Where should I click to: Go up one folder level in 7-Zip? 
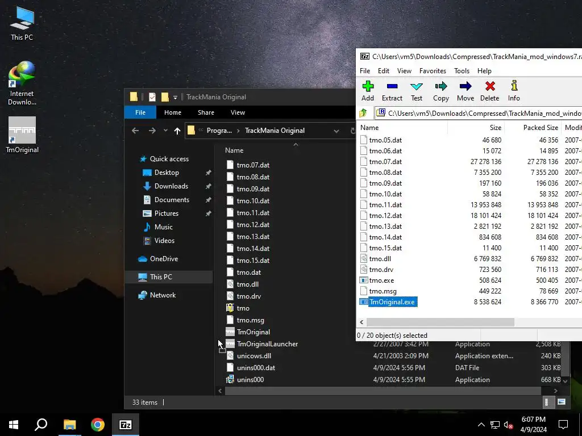(x=363, y=113)
